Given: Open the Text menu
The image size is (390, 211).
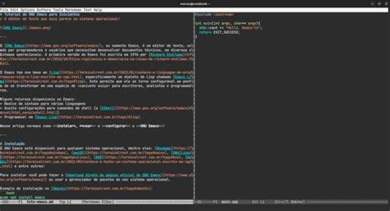Looking at the screenshot, I should click(88, 10).
